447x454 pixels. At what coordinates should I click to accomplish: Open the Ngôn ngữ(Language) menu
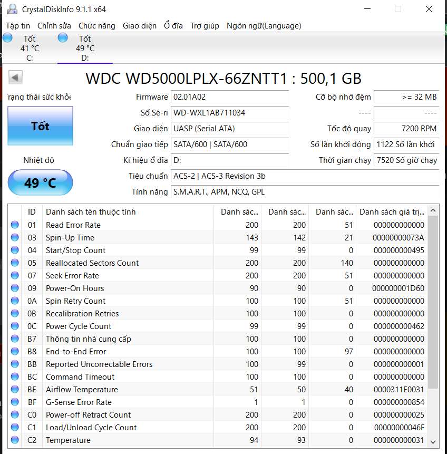(264, 26)
